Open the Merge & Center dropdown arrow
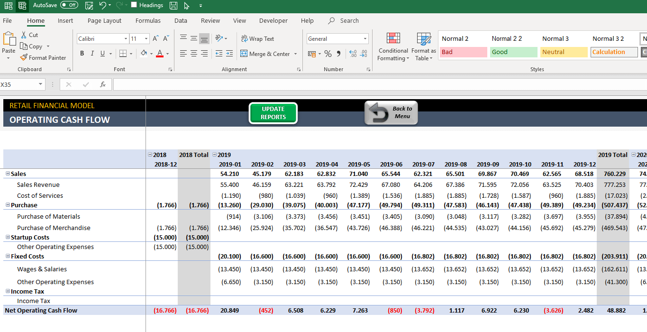Screen dimensions: 647x332 tap(296, 54)
